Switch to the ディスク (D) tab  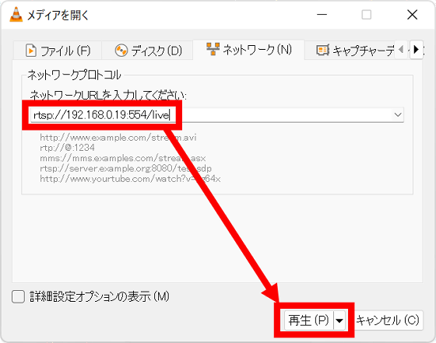148,51
